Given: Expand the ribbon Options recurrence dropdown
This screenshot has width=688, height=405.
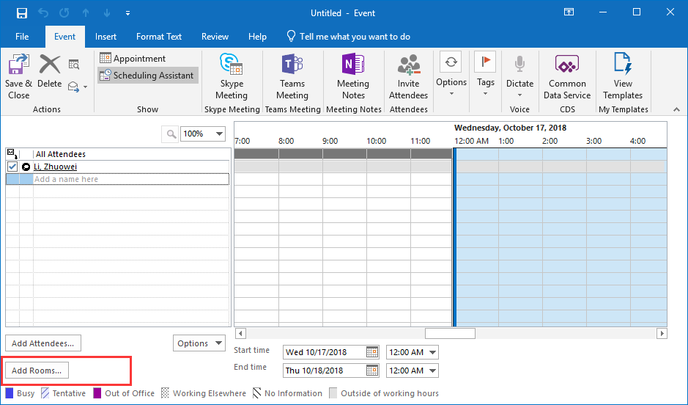Looking at the screenshot, I should point(451,75).
